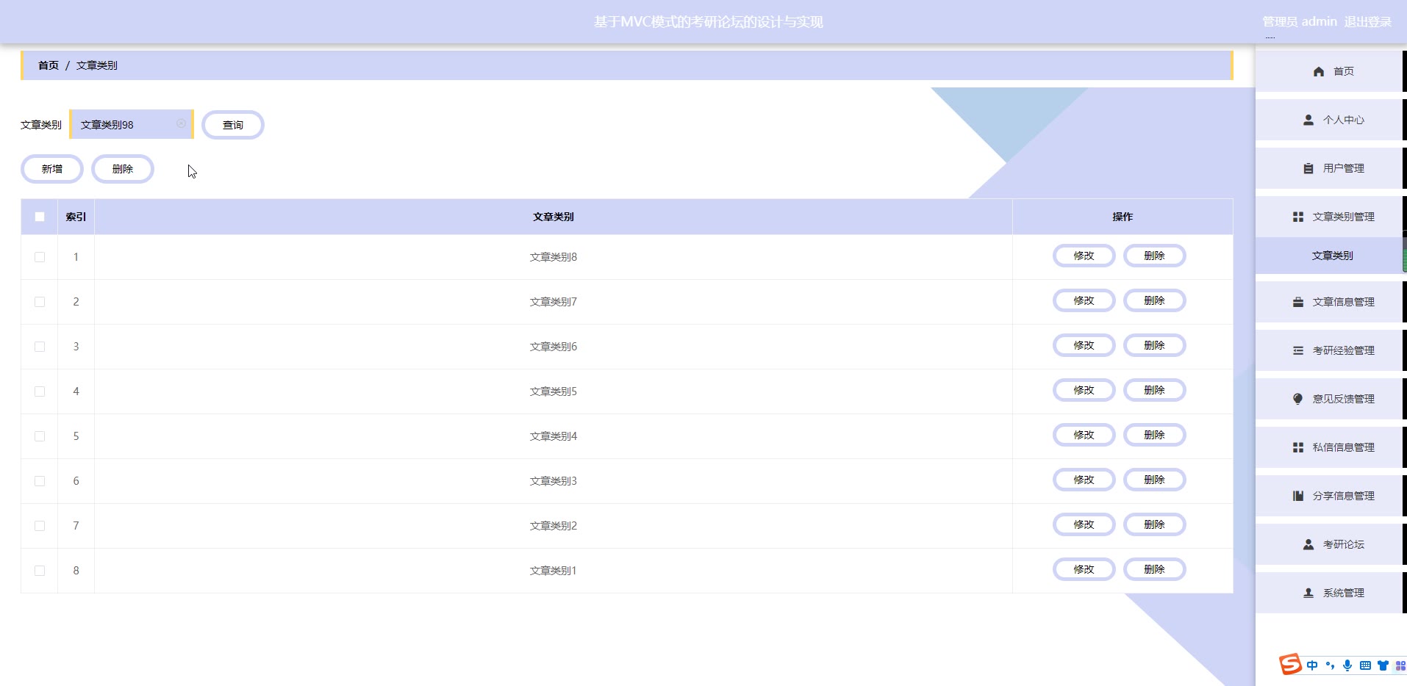Click 修改 for row 文章类别8
The height and width of the screenshot is (686, 1407).
tap(1084, 256)
